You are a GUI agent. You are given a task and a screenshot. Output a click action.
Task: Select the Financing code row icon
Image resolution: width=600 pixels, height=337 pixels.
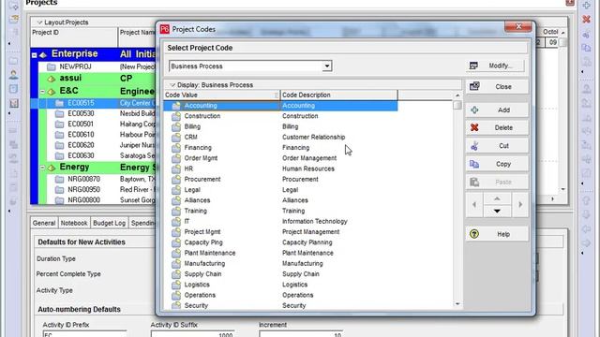coord(176,148)
